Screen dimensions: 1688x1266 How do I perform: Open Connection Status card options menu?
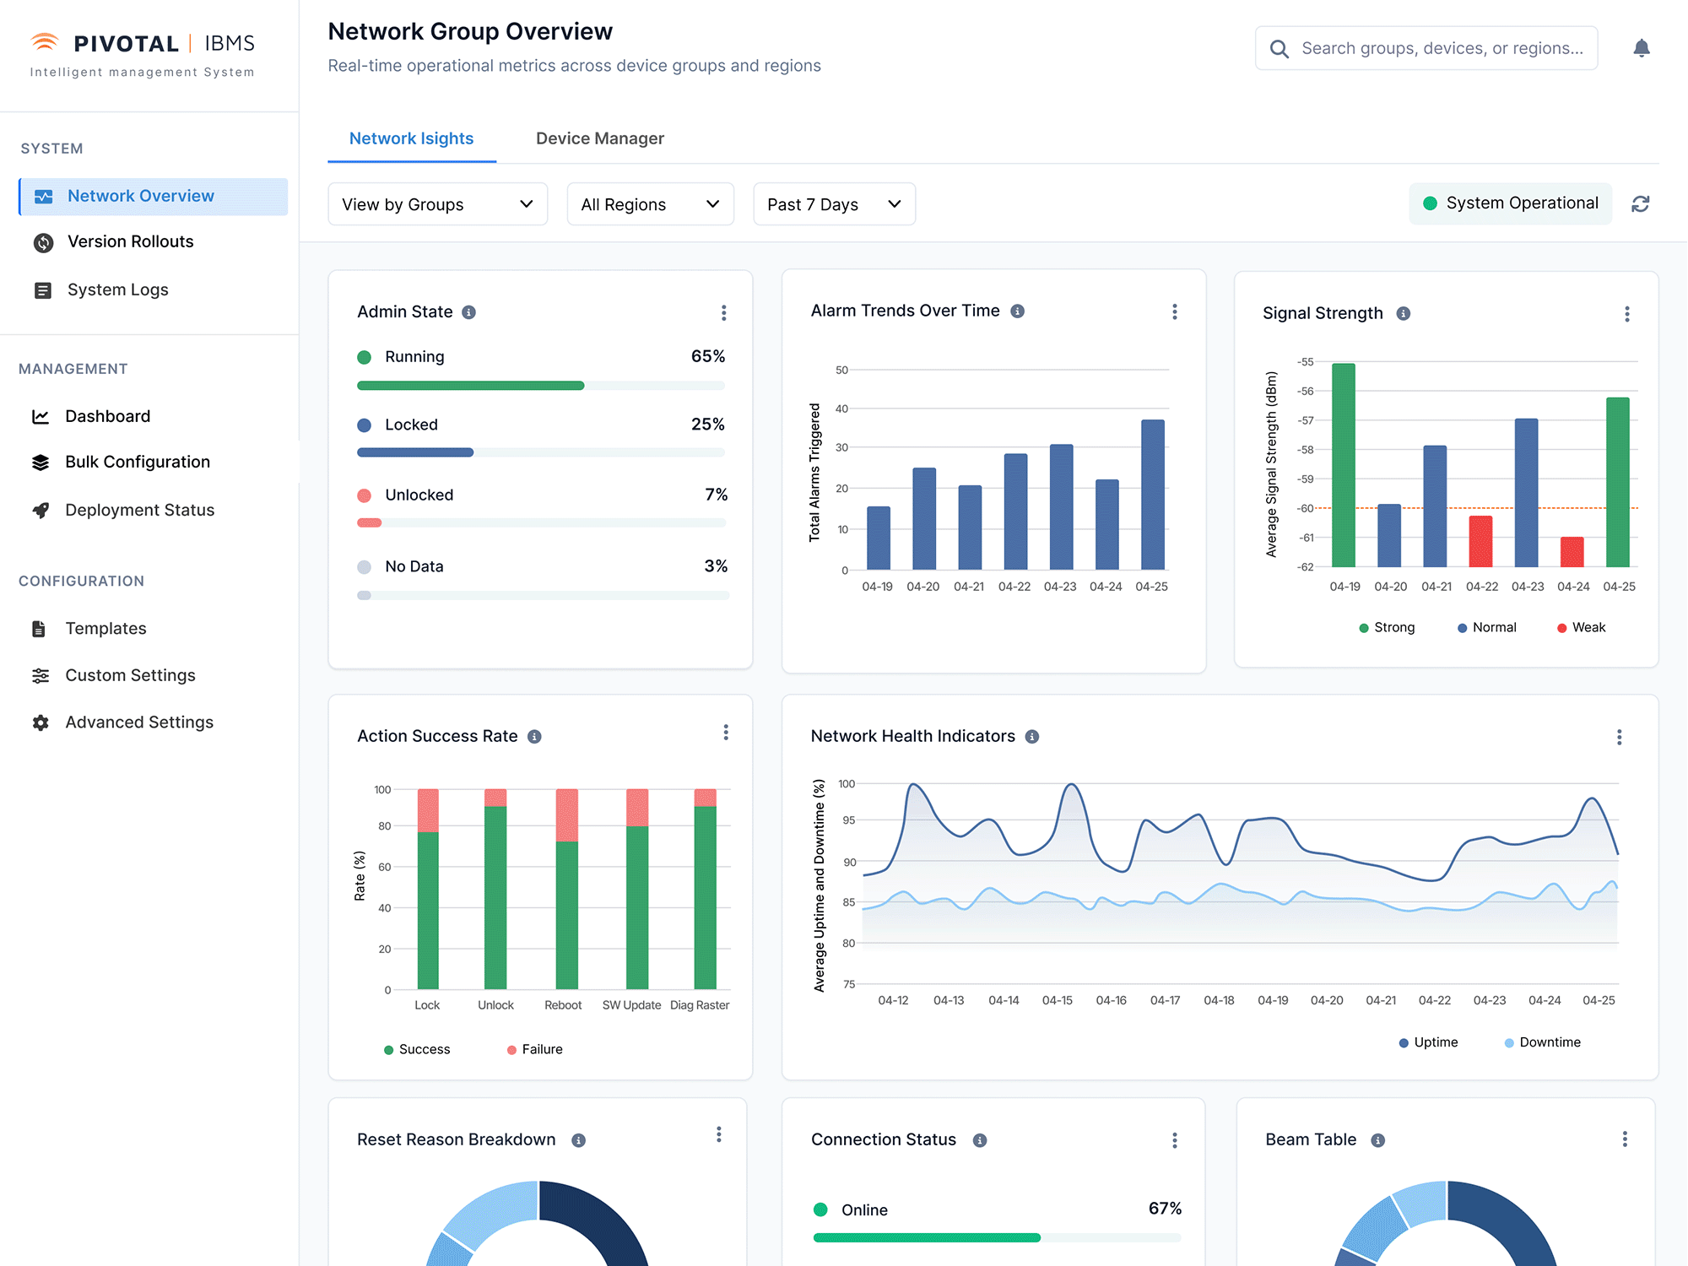point(1174,1140)
